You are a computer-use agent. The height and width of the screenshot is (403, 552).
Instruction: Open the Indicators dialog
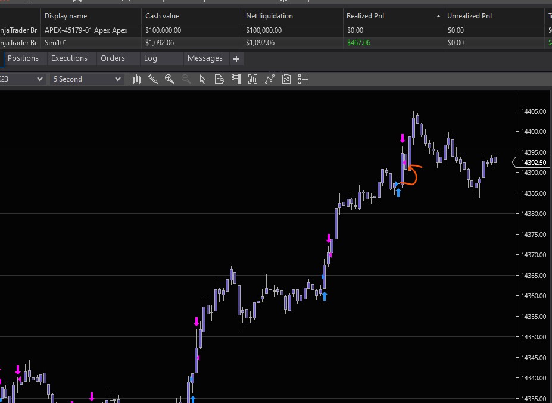pos(269,79)
